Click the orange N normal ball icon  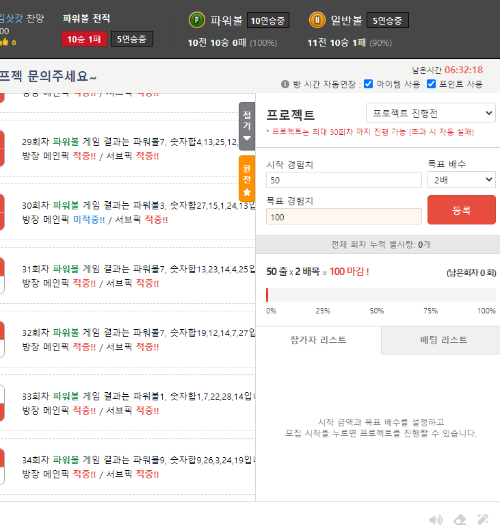tap(317, 21)
